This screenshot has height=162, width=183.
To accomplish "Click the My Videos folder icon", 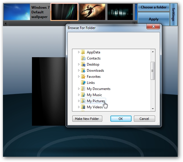I will click(83, 107).
